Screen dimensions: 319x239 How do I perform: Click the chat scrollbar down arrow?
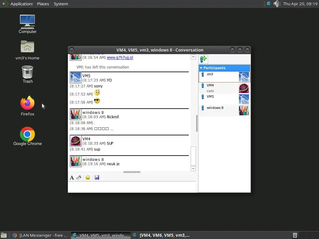[x=193, y=168]
